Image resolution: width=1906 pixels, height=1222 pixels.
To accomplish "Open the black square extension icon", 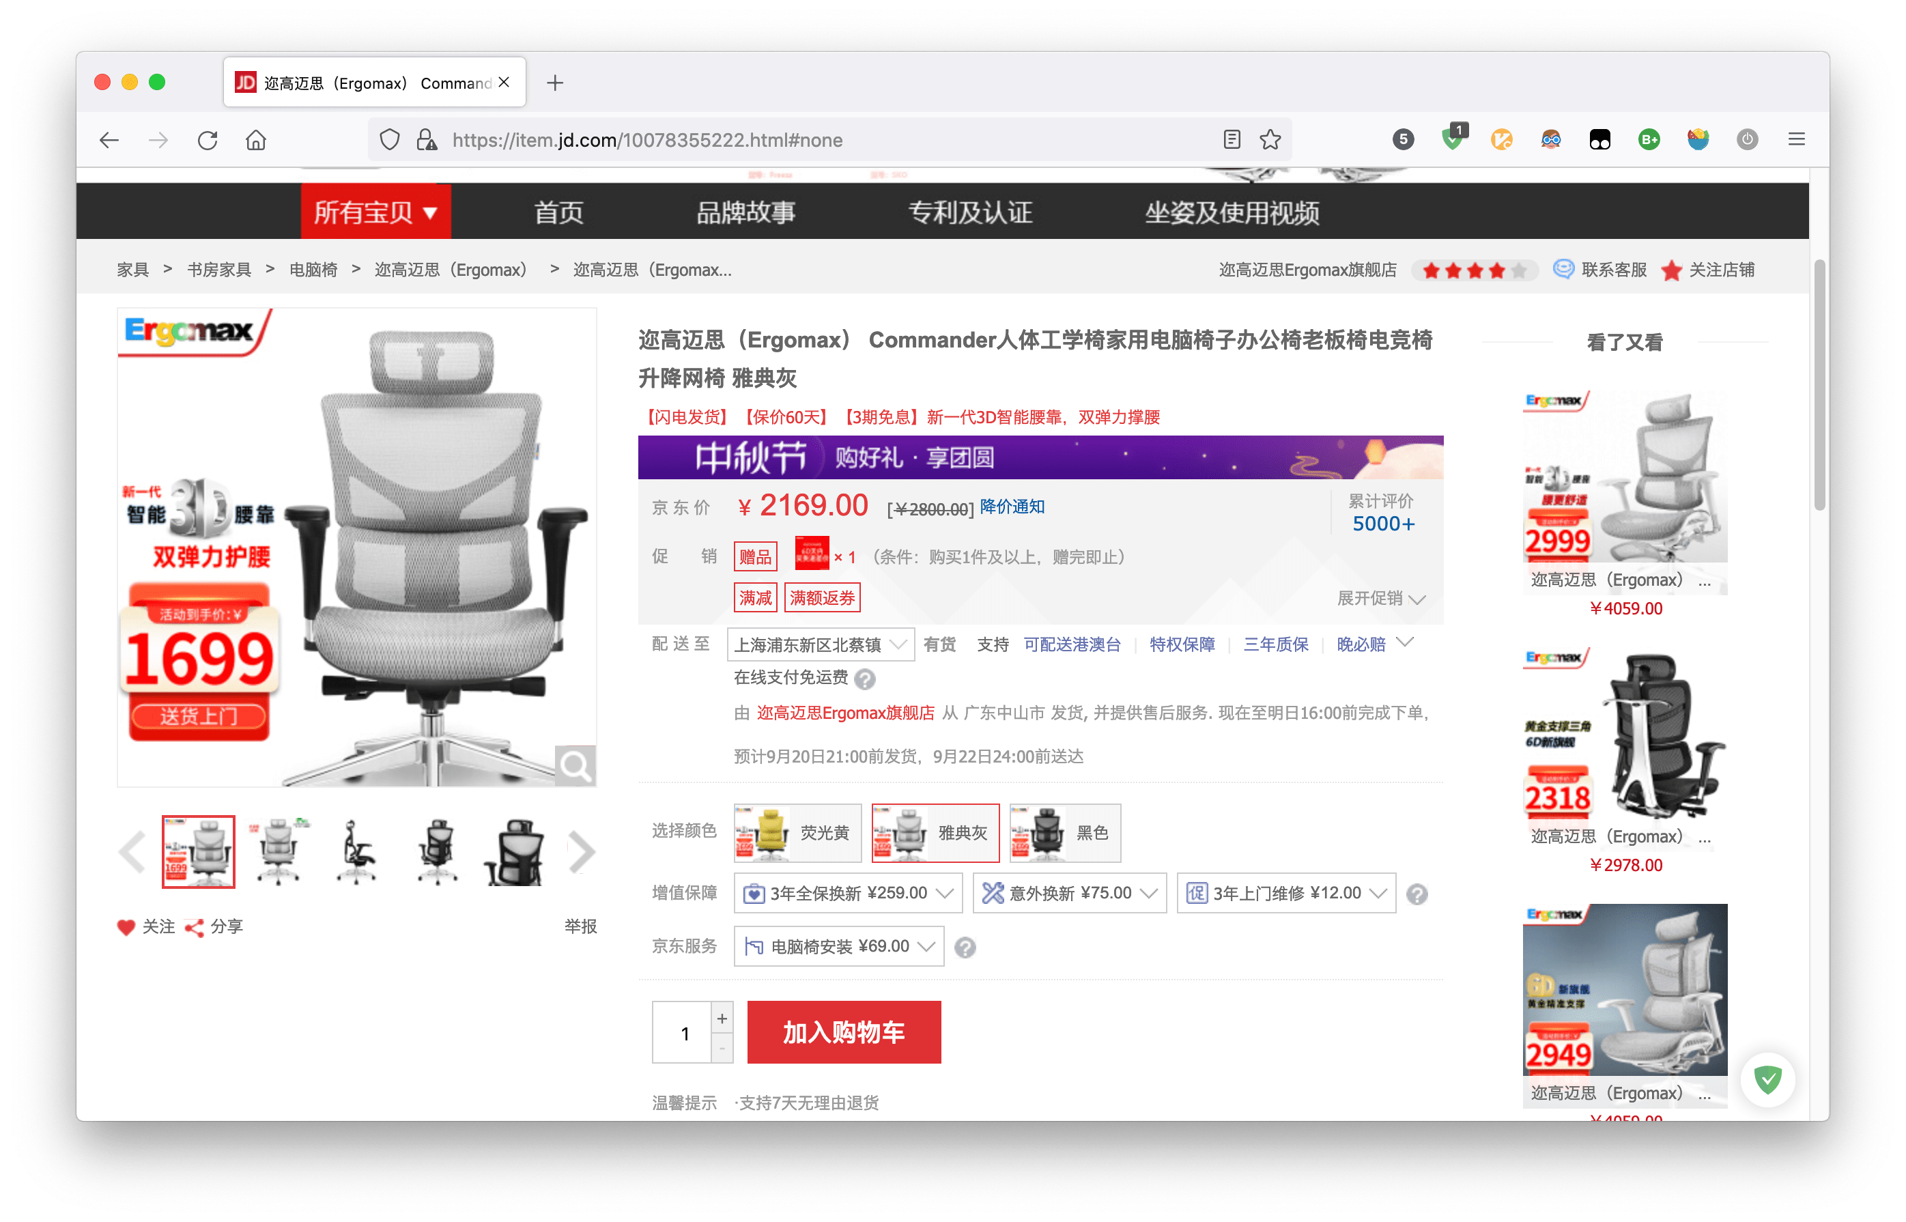I will 1599,140.
